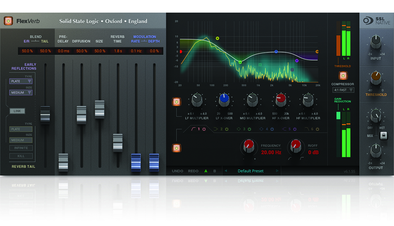Screen dimensions: 394x226
Task: Select the green band 3 EQ node
Action: pos(240,62)
